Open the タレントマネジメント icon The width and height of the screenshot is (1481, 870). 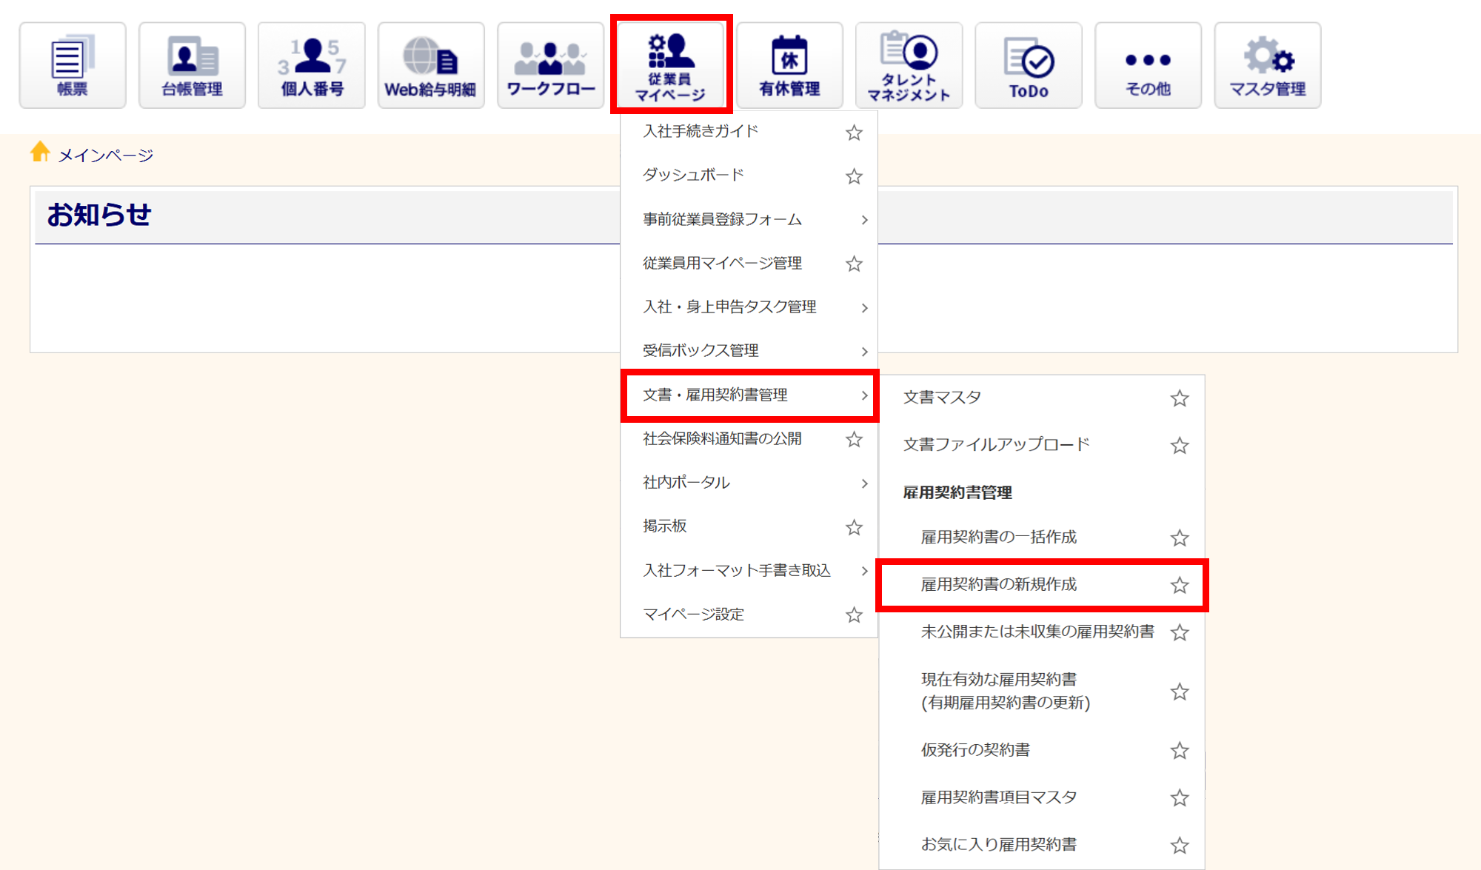(x=909, y=65)
